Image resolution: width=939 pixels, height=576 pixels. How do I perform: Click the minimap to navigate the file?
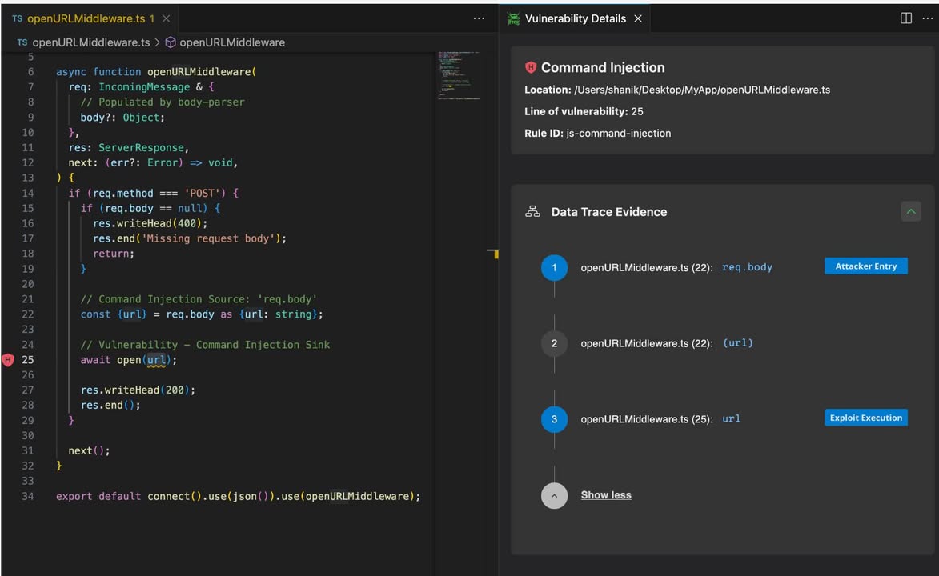pos(456,76)
